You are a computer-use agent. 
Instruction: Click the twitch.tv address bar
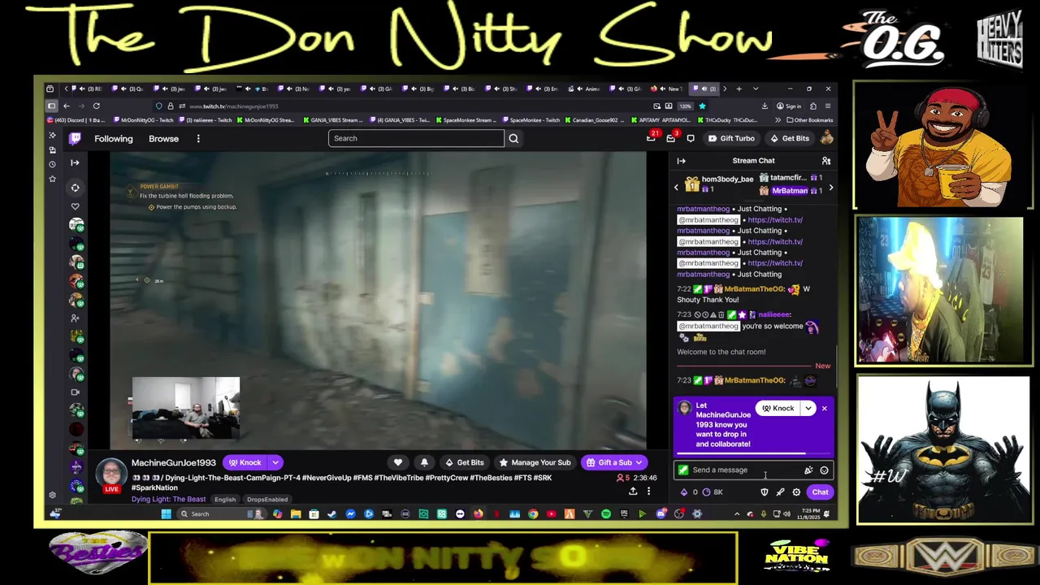coord(406,106)
